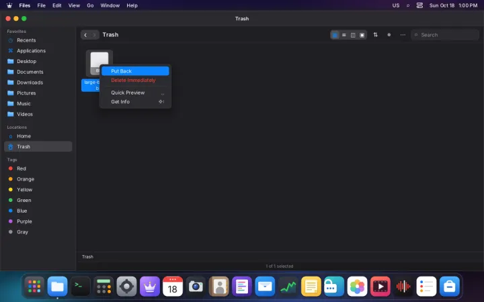Open Contacts in dock
Screen dimensions: 484x302
pos(219,287)
